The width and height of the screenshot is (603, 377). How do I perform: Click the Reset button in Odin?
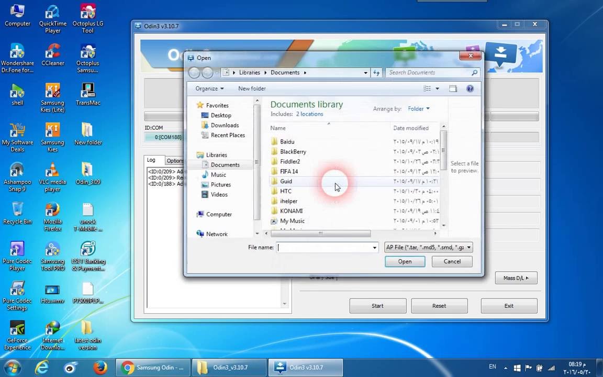pos(439,306)
